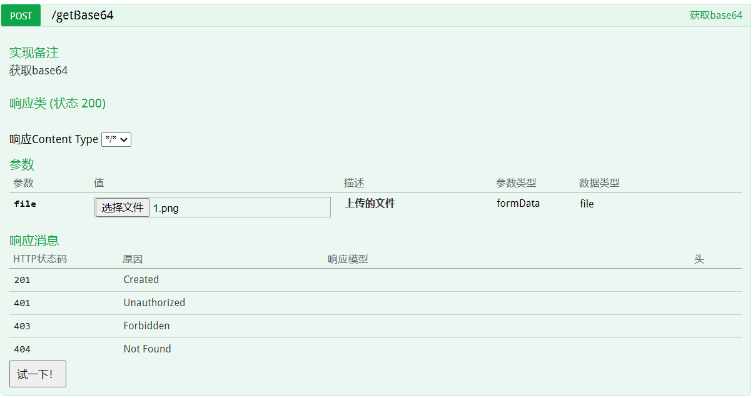753x398 pixels.
Task: Click the 获取base64 summary link
Action: 717,15
